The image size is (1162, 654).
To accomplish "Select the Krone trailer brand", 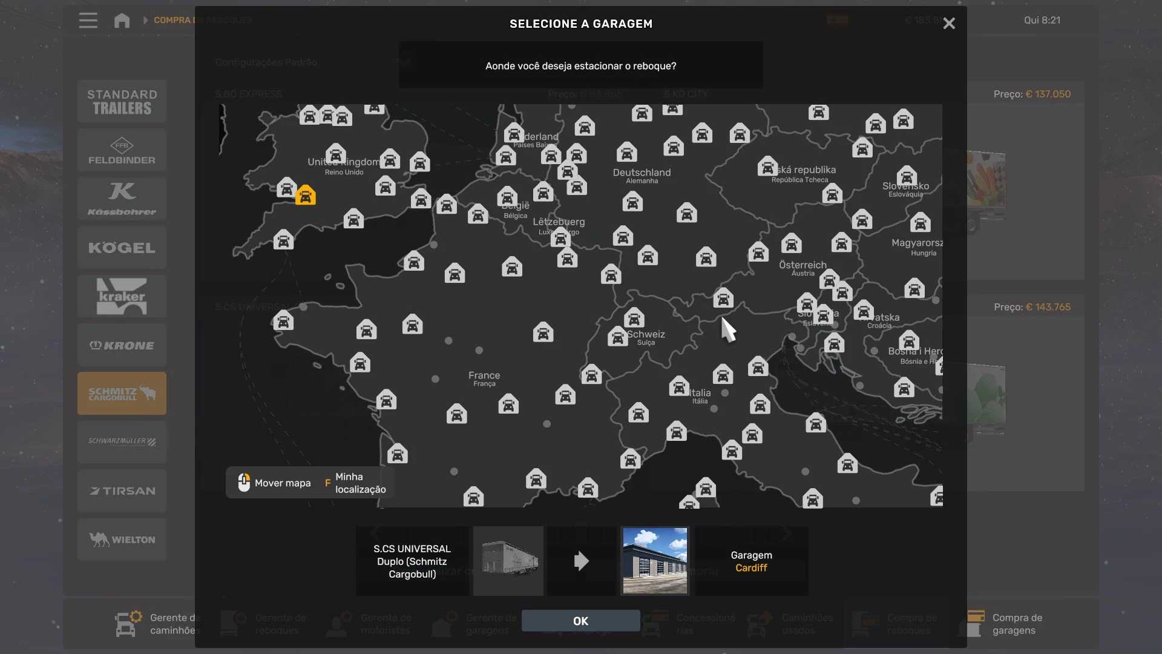I will pyautogui.click(x=122, y=345).
